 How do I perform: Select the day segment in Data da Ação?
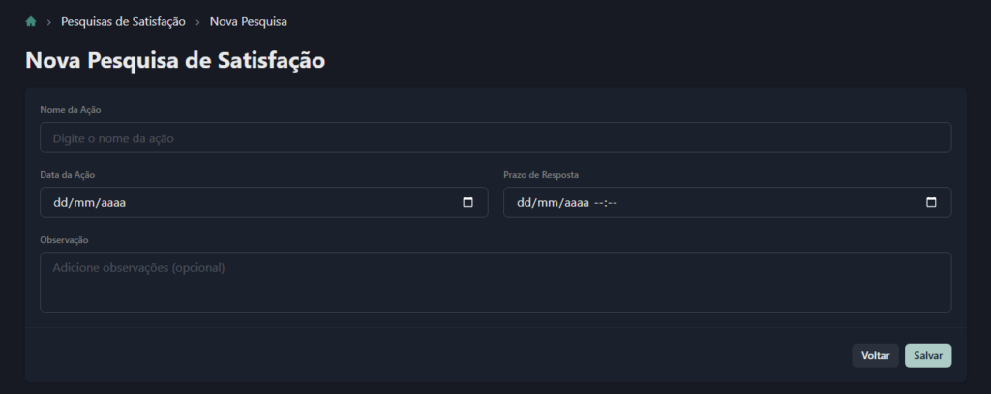click(61, 203)
